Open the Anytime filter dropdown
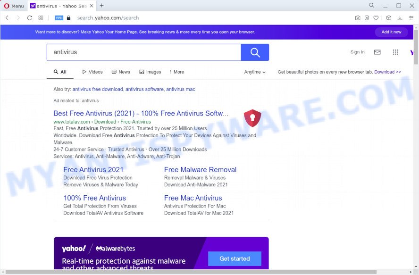 pos(255,72)
